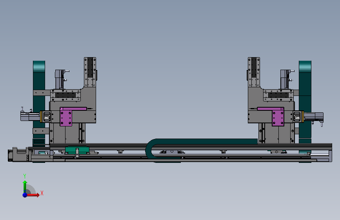Click the green Y axis arrow of the triad

[25, 187]
